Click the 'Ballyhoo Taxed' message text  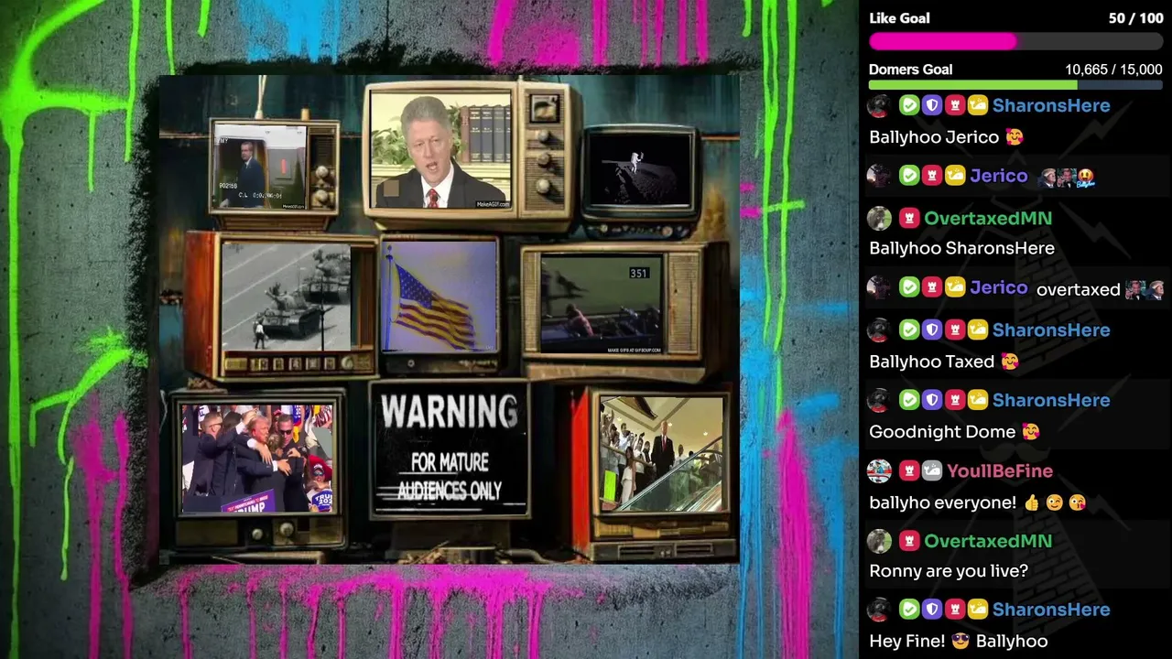coord(931,362)
